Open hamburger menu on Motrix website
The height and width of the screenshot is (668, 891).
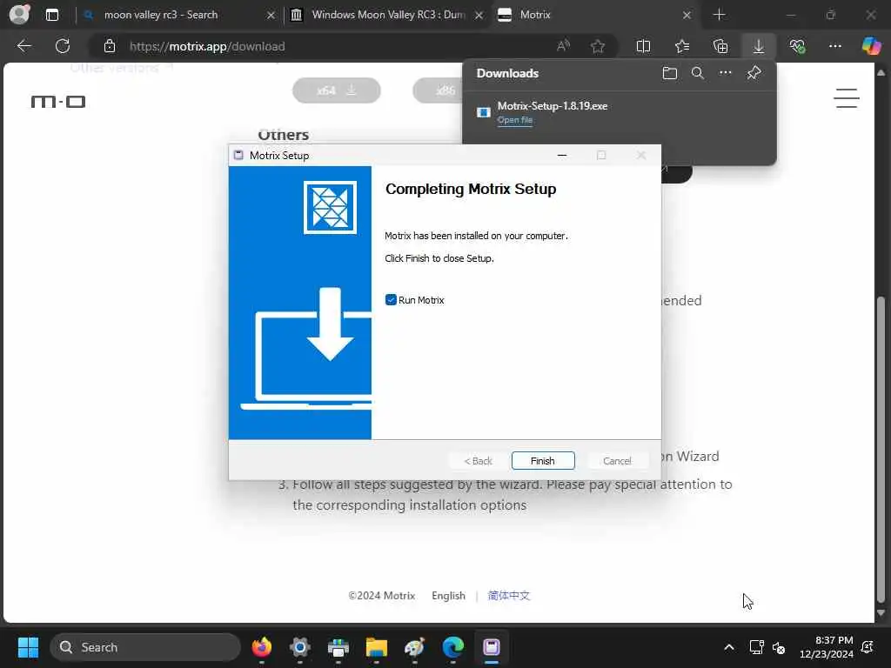pos(846,97)
